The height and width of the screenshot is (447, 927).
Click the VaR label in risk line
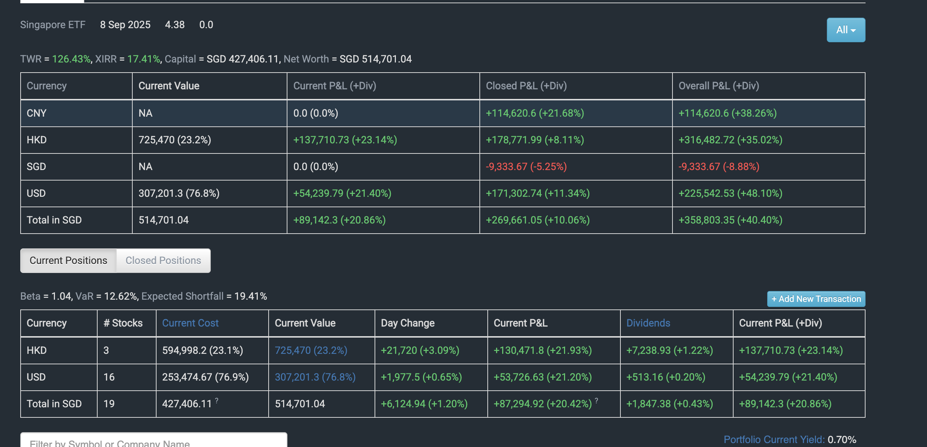click(x=84, y=296)
